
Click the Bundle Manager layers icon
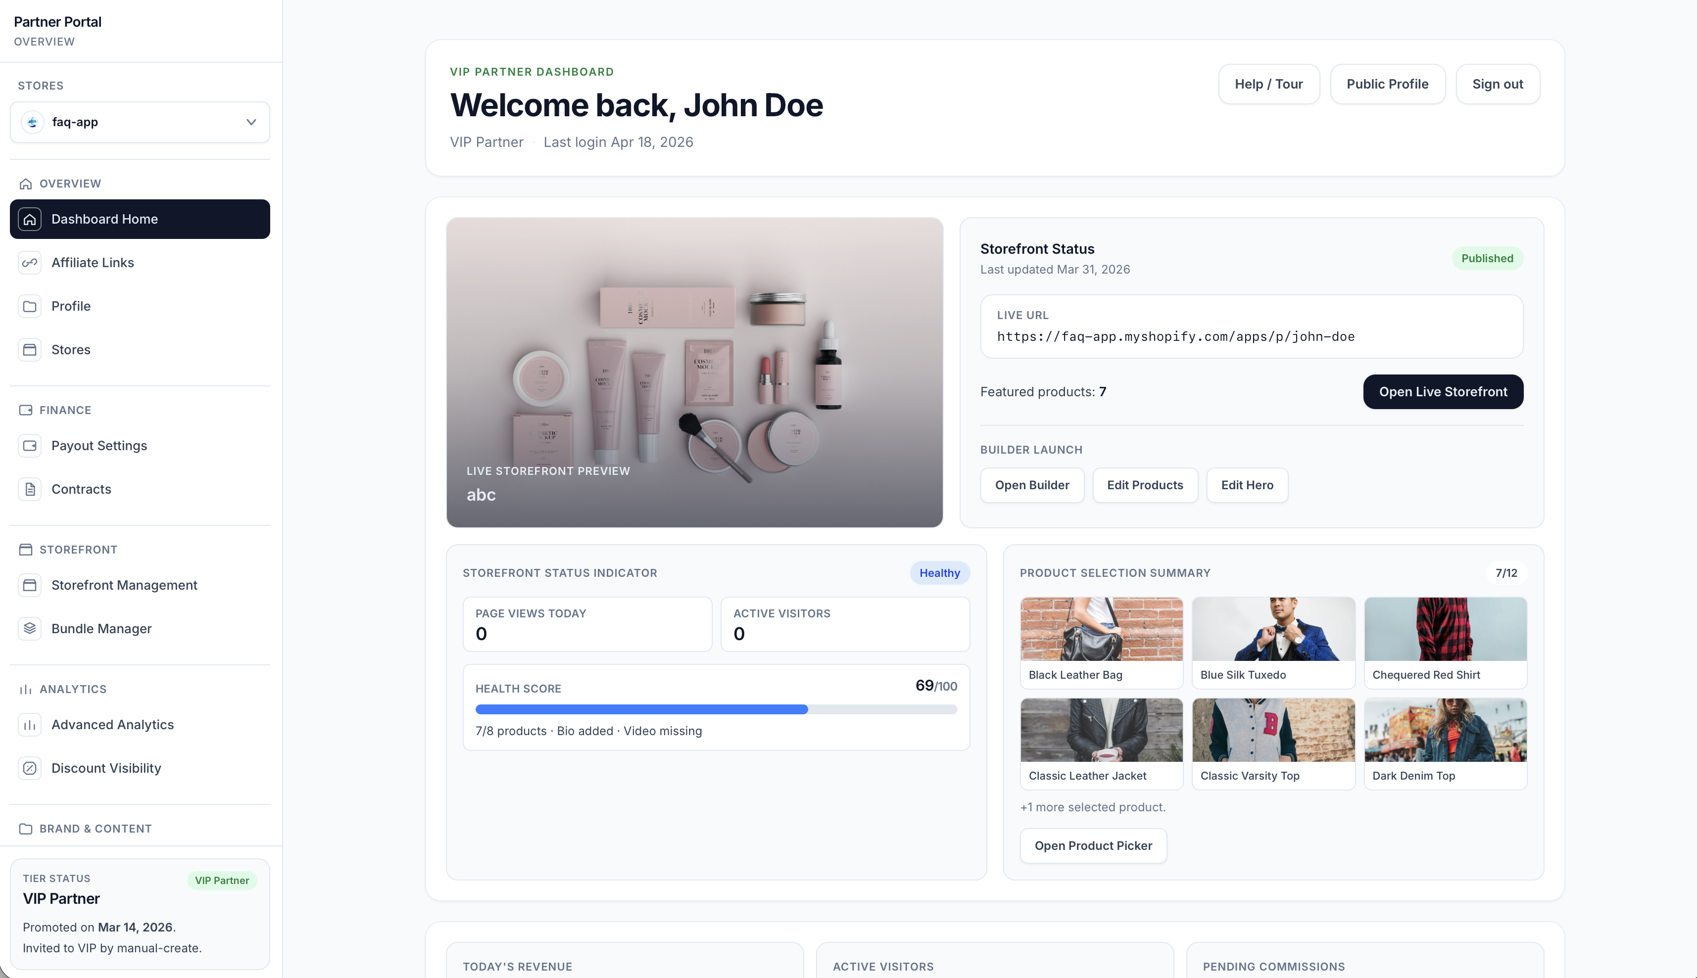[30, 629]
